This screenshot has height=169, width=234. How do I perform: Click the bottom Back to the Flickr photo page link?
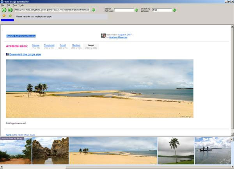click(20, 135)
